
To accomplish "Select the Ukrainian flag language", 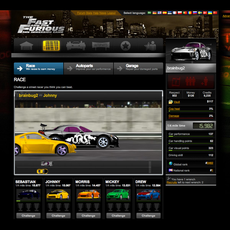I will coord(210,13).
